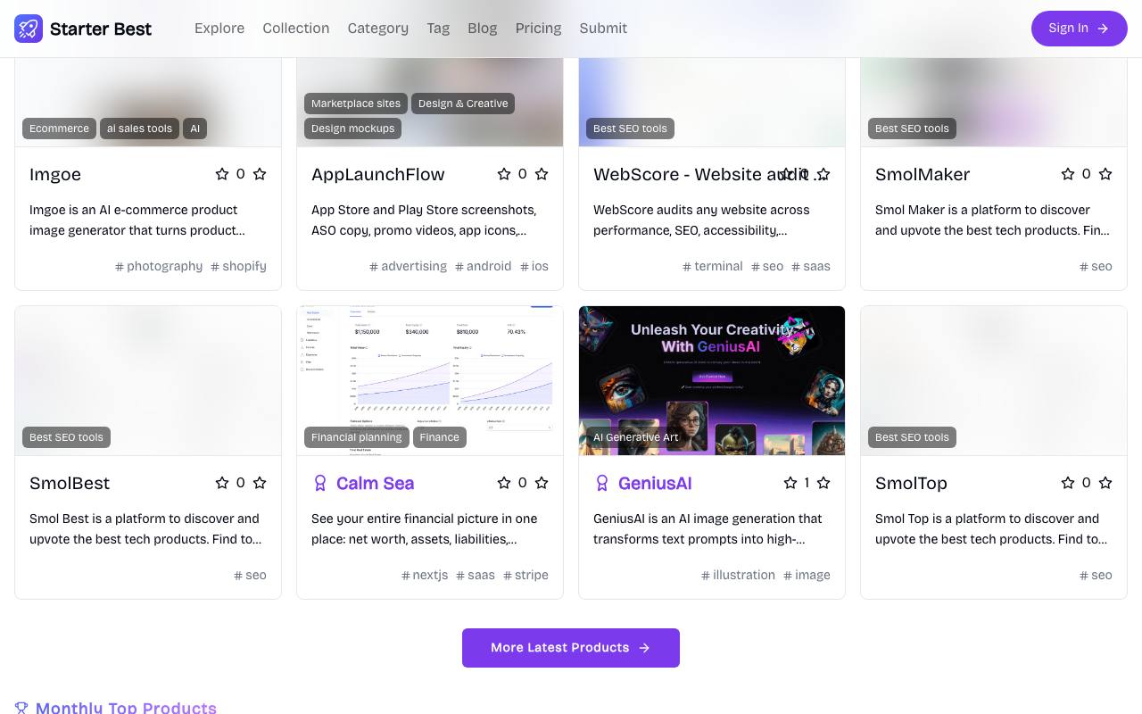This screenshot has width=1142, height=714.
Task: Open the SmolMaker product title
Action: coord(923,174)
